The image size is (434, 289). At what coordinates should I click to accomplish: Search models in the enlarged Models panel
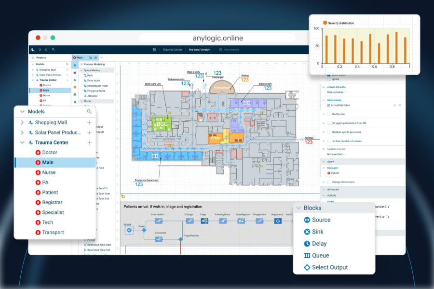coord(89,111)
